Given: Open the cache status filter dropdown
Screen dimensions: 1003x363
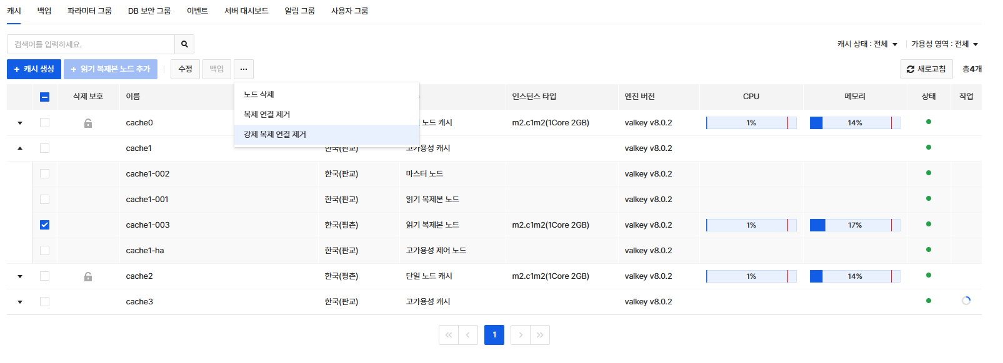Looking at the screenshot, I should 867,44.
